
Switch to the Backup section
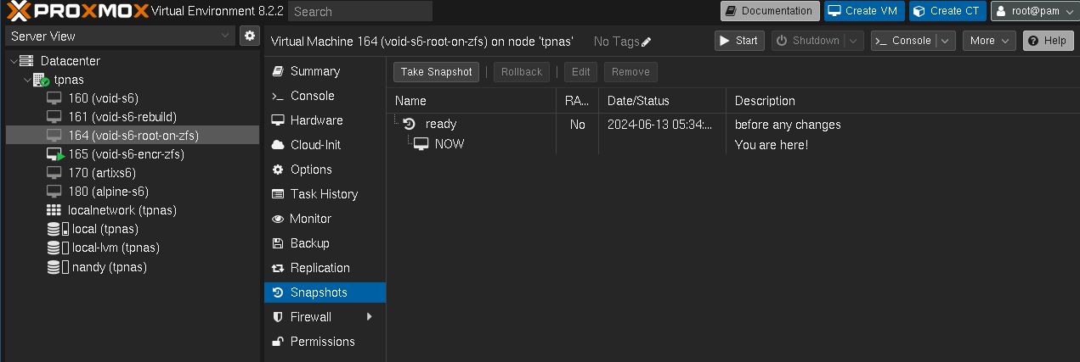(309, 243)
